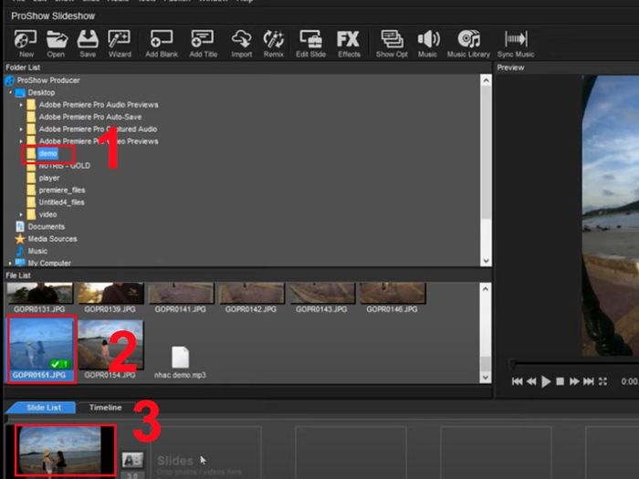
Task: Switch to the Timeline tab
Action: 105,408
